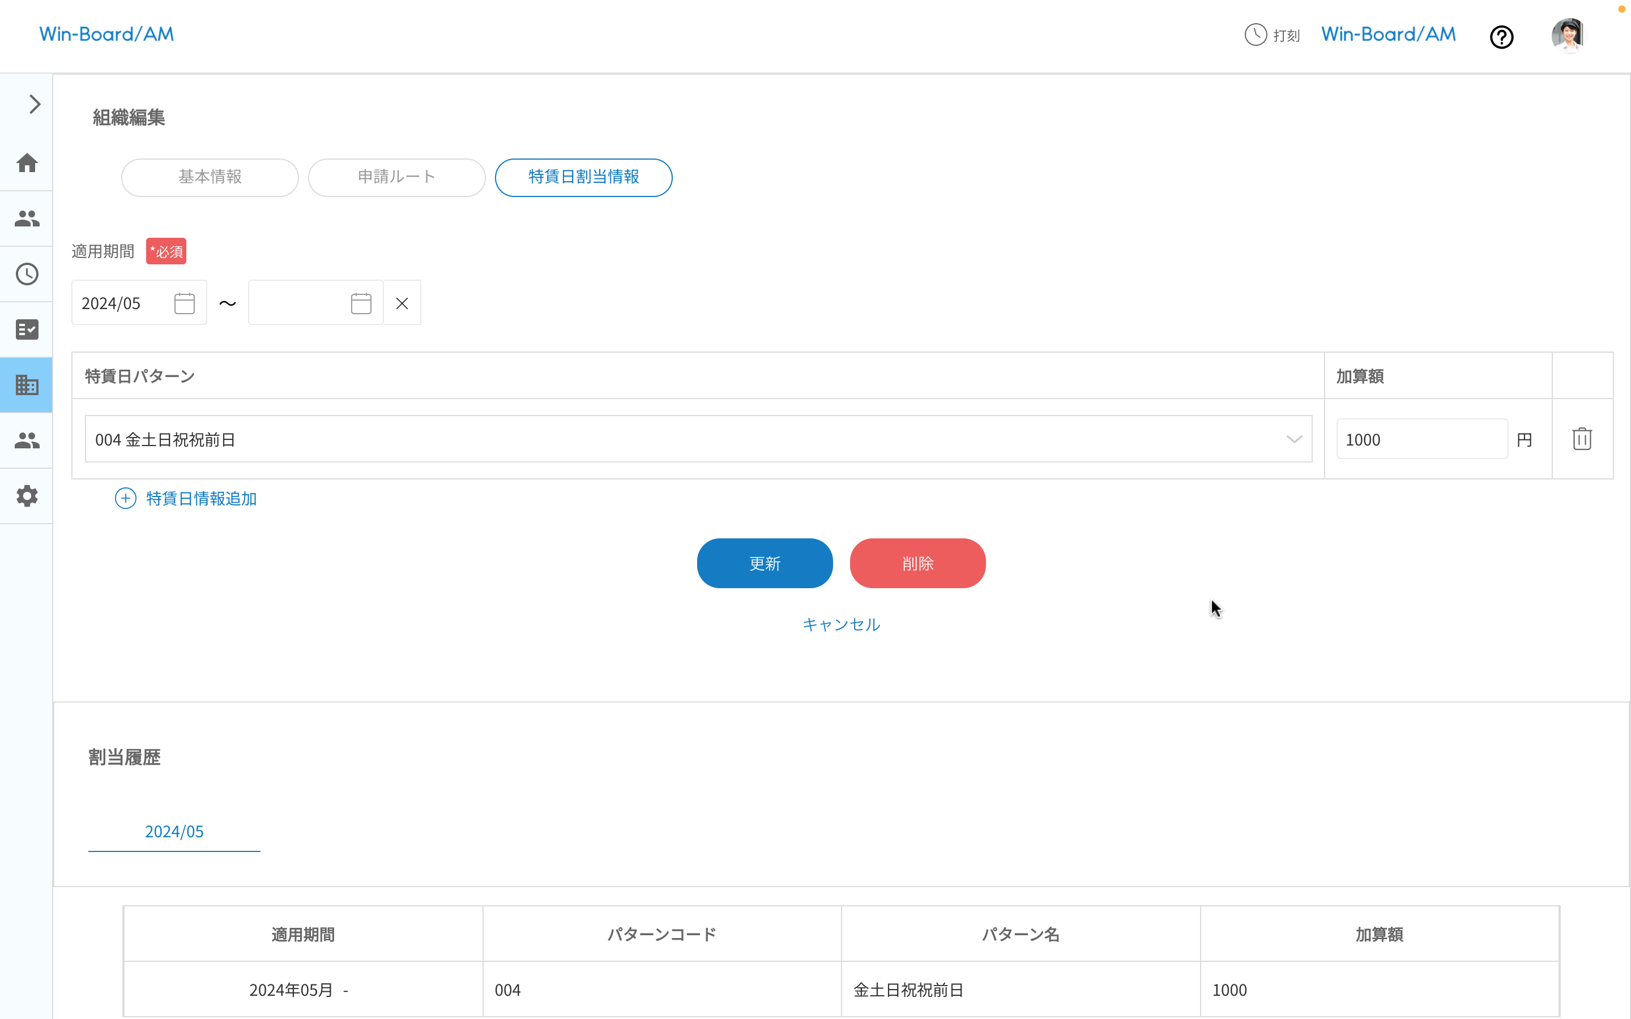1631x1019 pixels.
Task: Open the checklist icon in sidebar
Action: click(x=27, y=329)
